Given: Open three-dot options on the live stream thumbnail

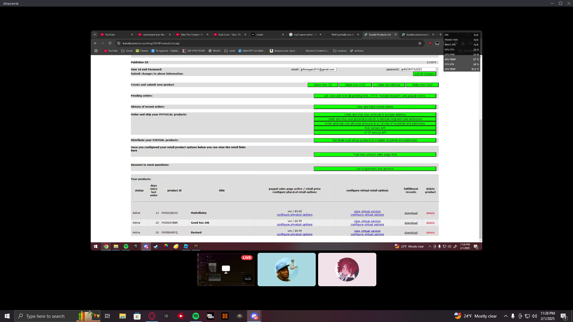Looking at the screenshot, I should coord(248,279).
